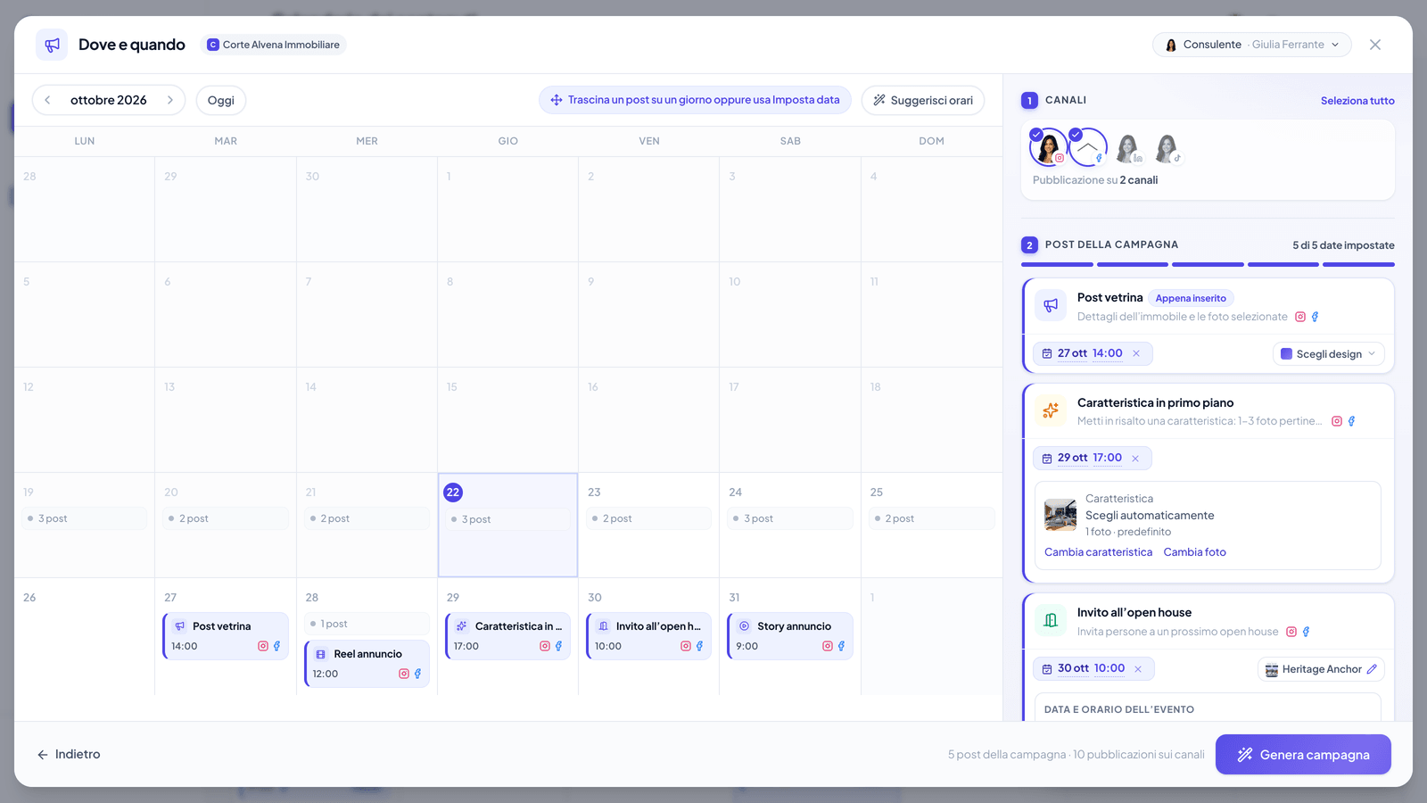
Task: Expand the 3 post indicator on 22
Action: point(508,519)
